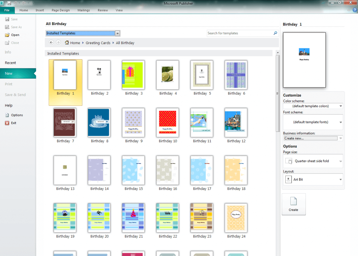Go to Greeting Cards breadcrumb link

pyautogui.click(x=98, y=43)
